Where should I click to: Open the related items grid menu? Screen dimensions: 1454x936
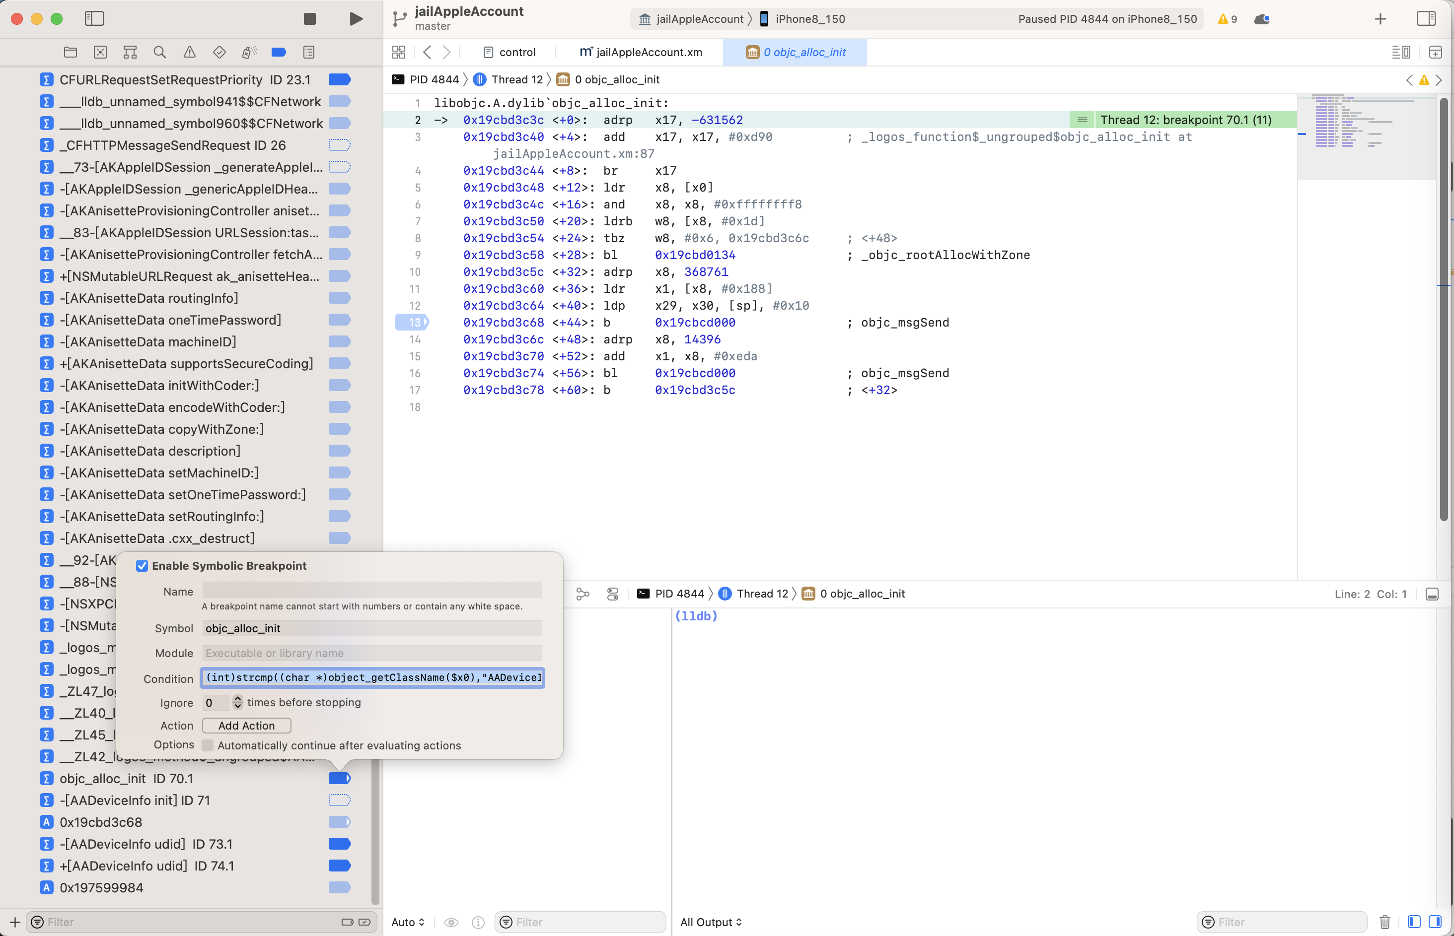[399, 52]
